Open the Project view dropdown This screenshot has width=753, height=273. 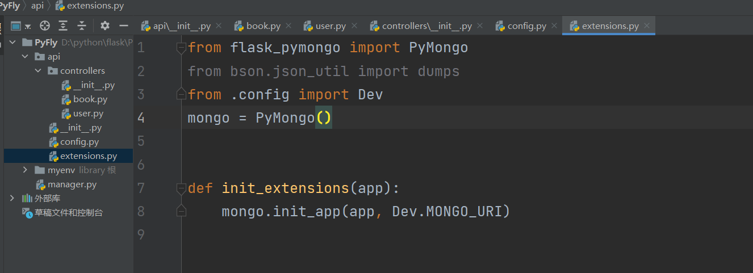point(20,26)
